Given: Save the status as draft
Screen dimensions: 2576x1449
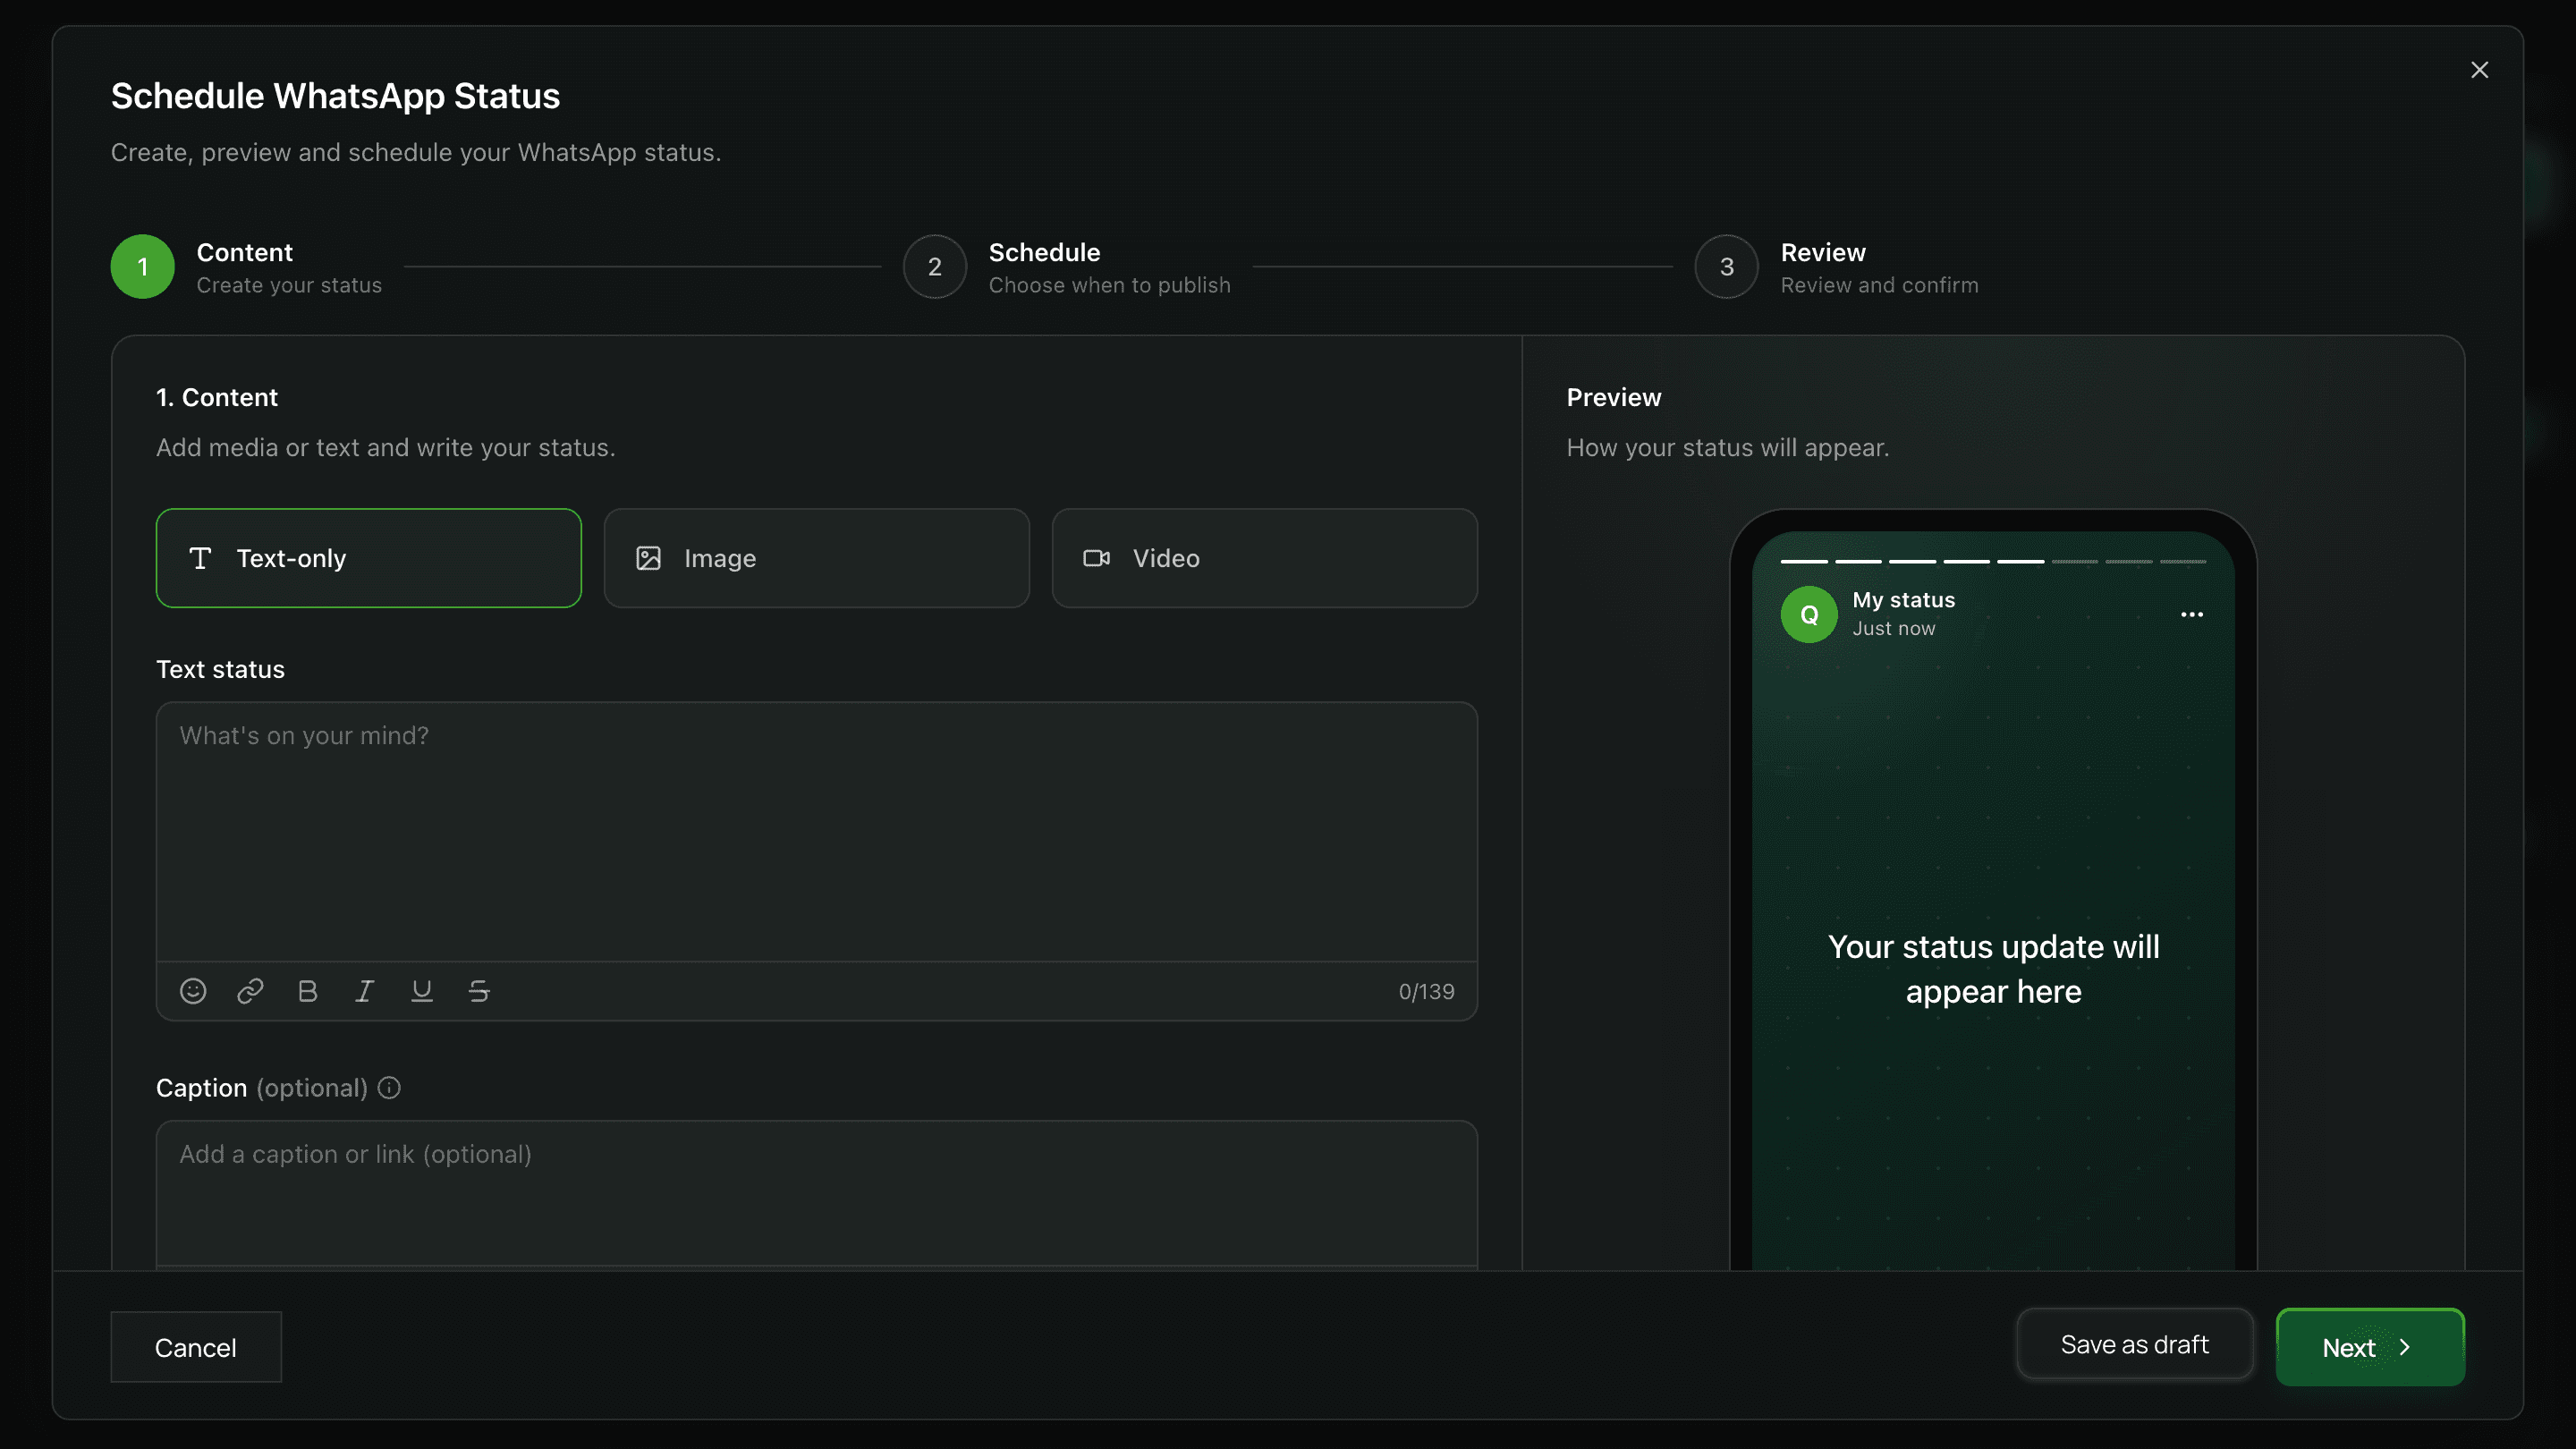Looking at the screenshot, I should click(x=2134, y=1344).
